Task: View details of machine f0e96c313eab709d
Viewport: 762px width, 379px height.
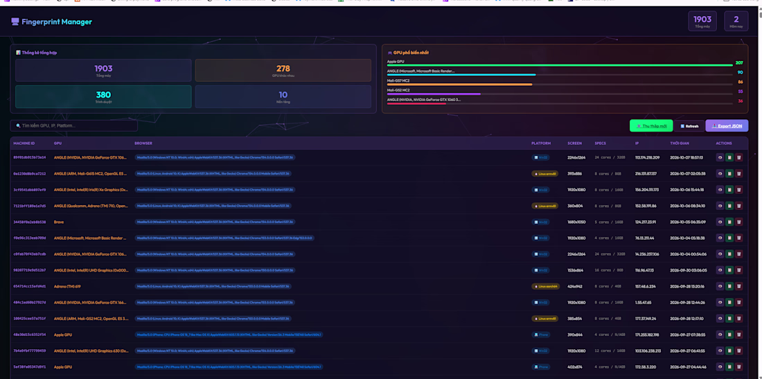Action: pyautogui.click(x=720, y=238)
